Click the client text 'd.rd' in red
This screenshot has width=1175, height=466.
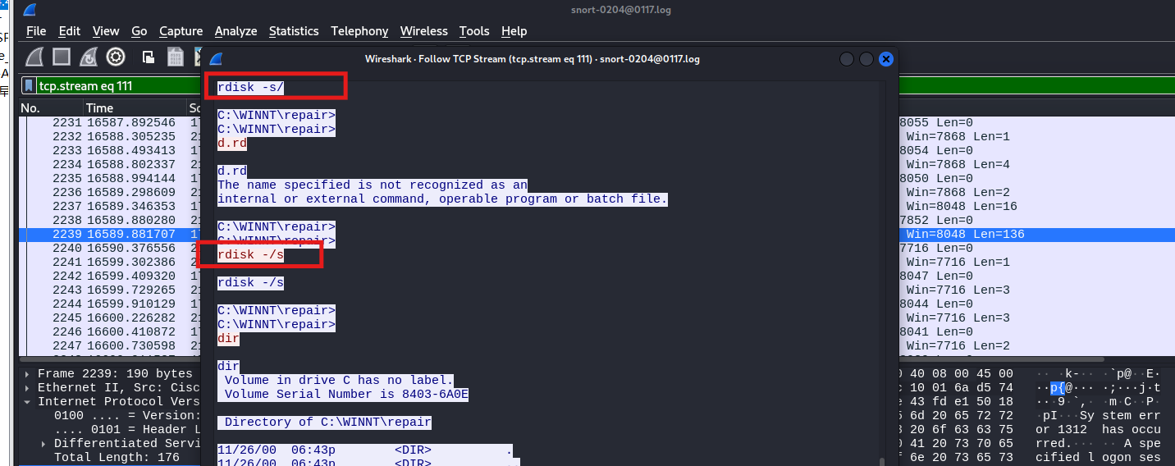(x=232, y=144)
